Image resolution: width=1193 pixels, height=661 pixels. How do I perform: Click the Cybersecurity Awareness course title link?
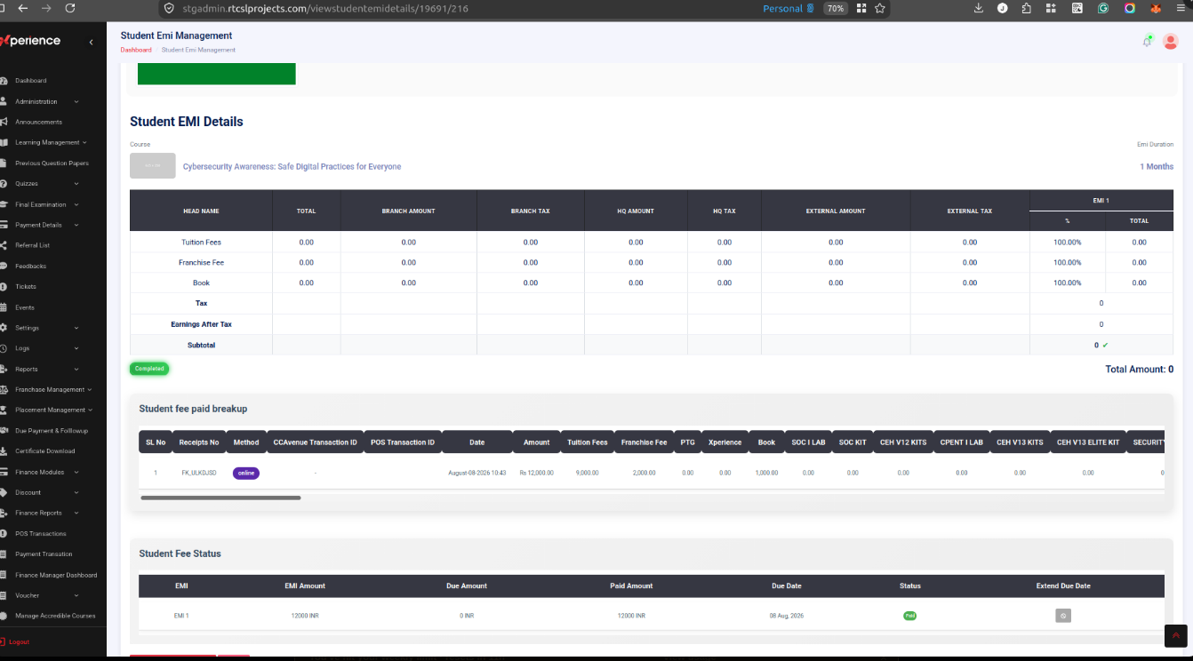tap(292, 166)
